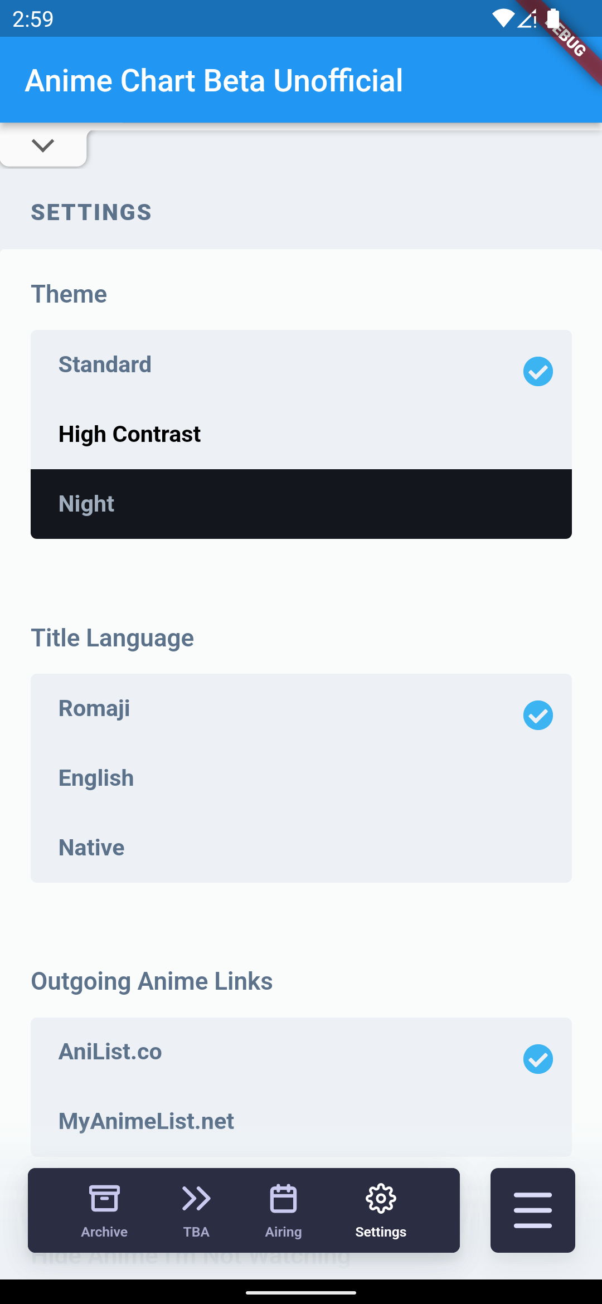Open the Archive tab icon
Viewport: 602px width, 1304px height.
click(104, 1198)
